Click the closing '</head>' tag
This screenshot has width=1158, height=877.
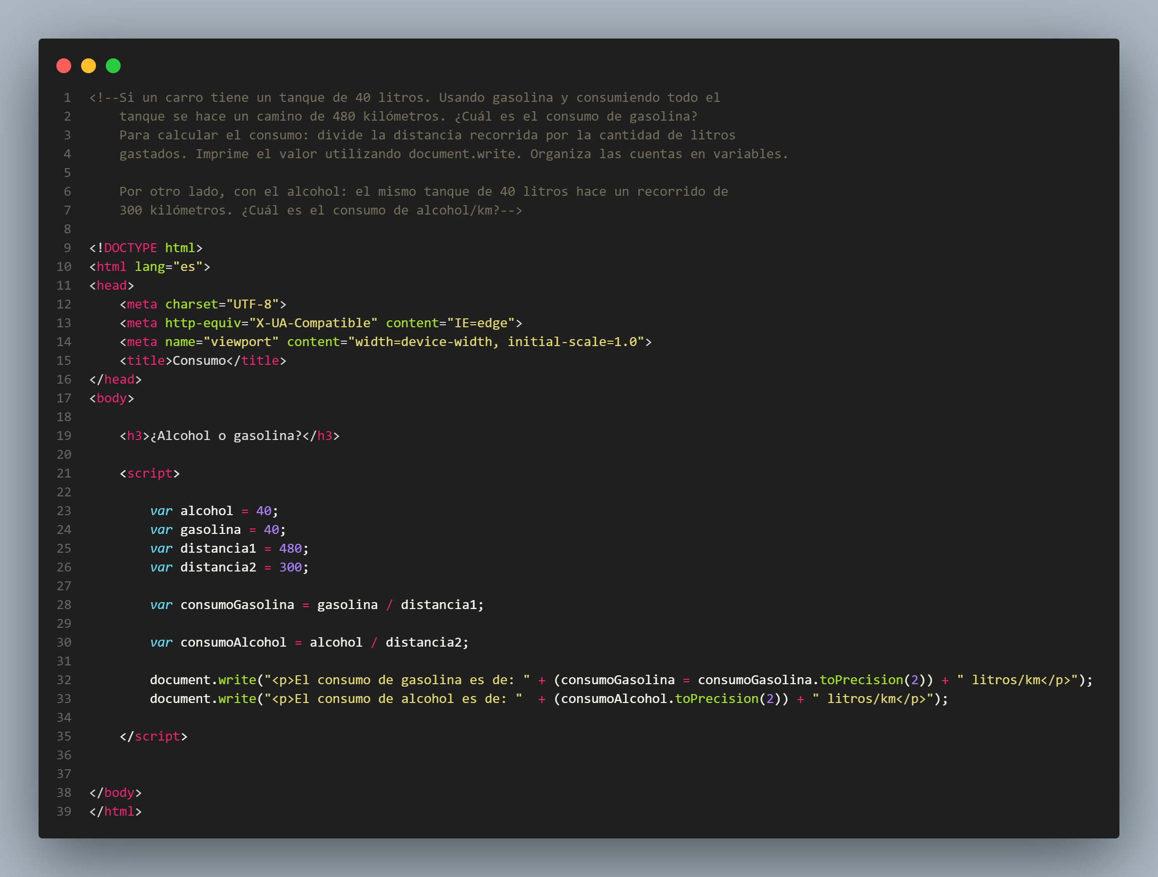[116, 380]
